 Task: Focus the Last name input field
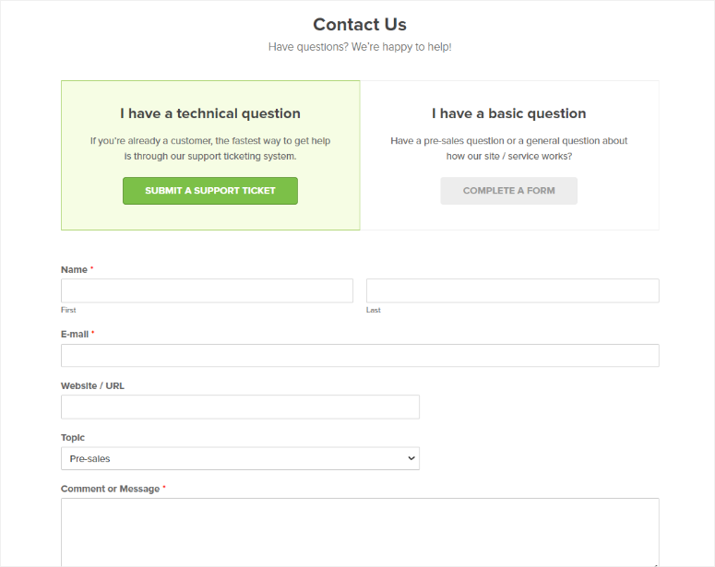[512, 290]
